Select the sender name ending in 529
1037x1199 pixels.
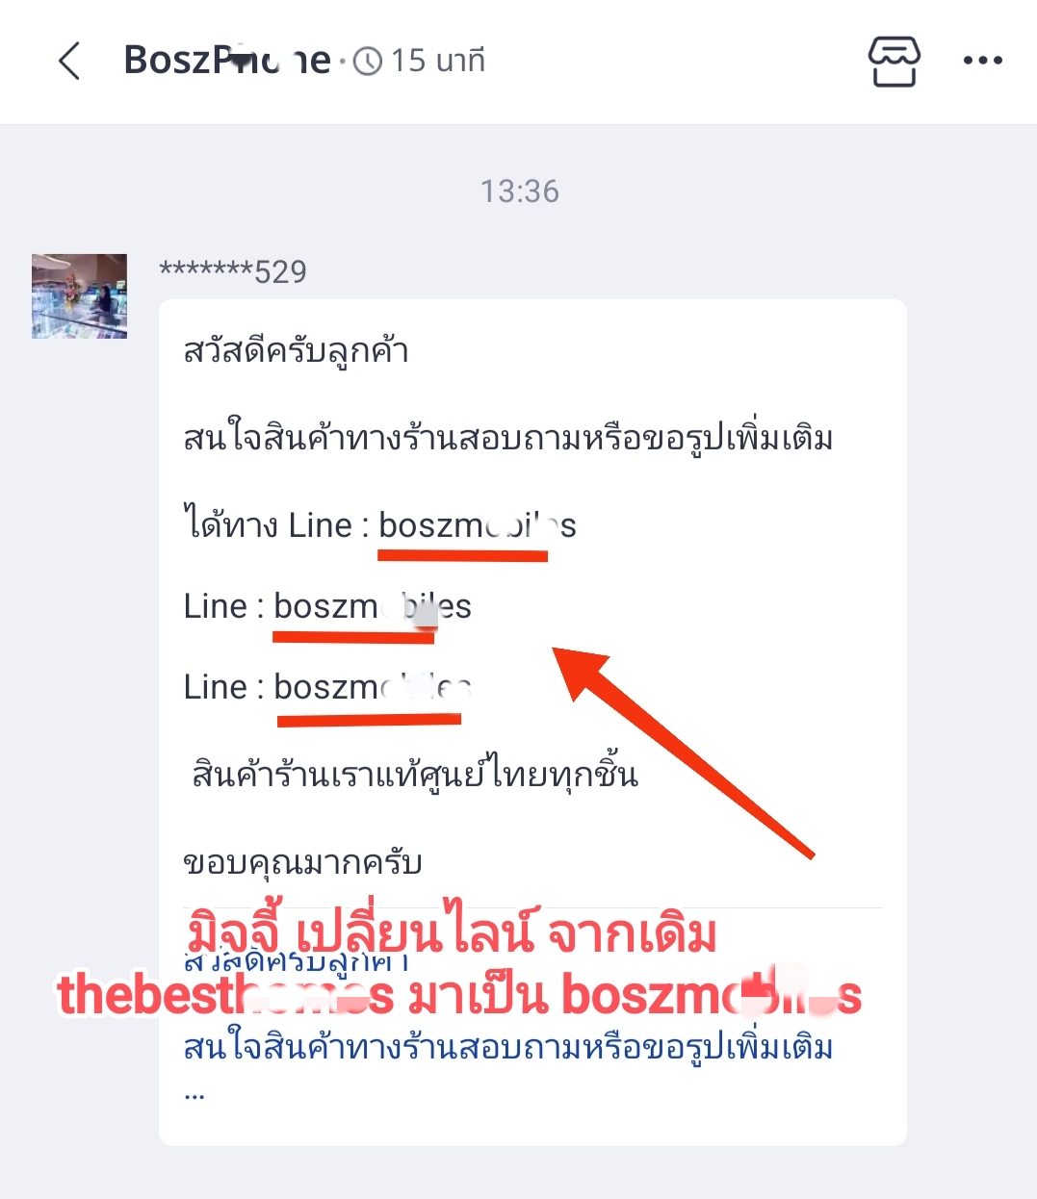[x=233, y=271]
